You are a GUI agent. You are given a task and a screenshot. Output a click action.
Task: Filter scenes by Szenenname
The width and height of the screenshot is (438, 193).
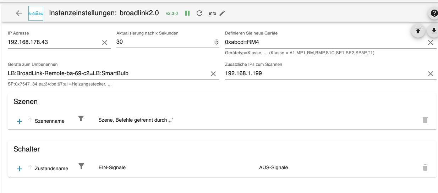[81, 118]
